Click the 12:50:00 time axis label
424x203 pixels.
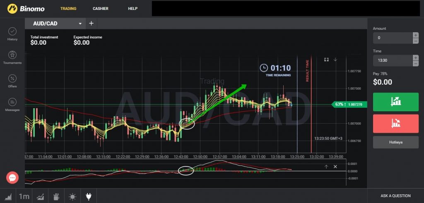pyautogui.click(x=200, y=157)
